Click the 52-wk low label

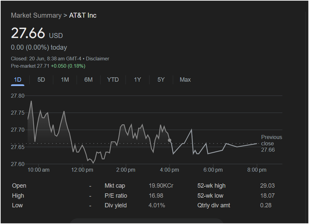[x=210, y=196]
